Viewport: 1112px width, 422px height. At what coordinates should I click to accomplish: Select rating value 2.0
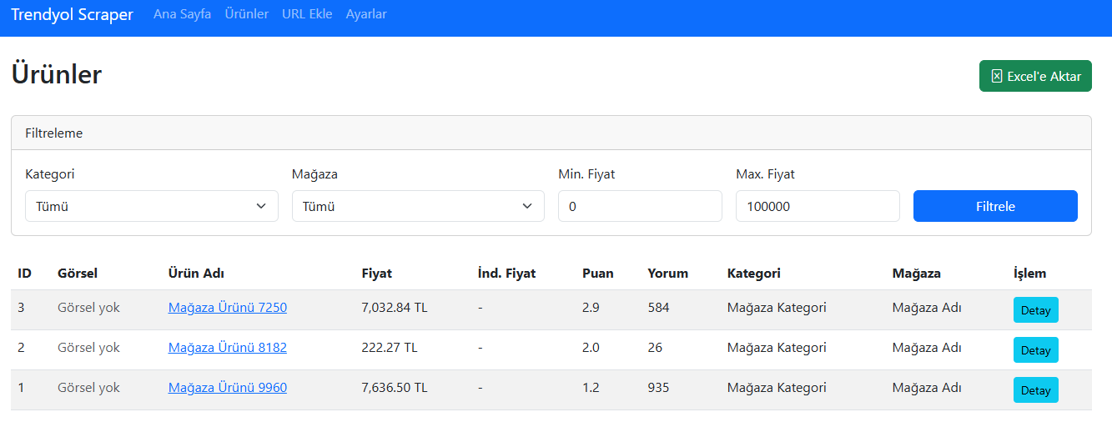pyautogui.click(x=591, y=348)
